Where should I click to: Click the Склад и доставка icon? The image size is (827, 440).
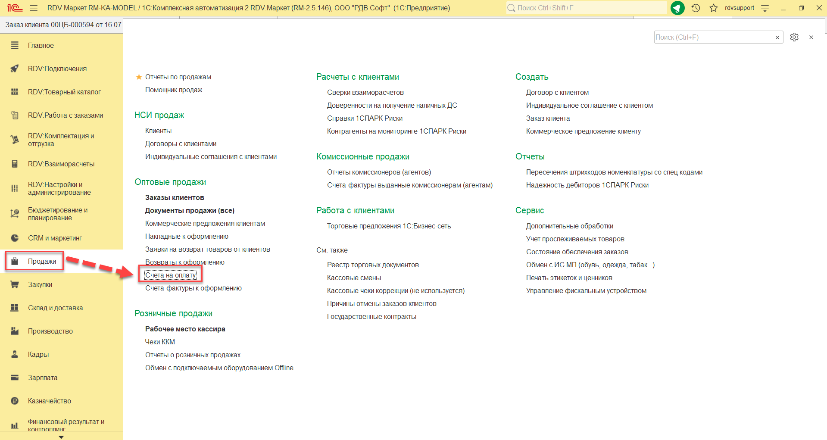click(15, 308)
